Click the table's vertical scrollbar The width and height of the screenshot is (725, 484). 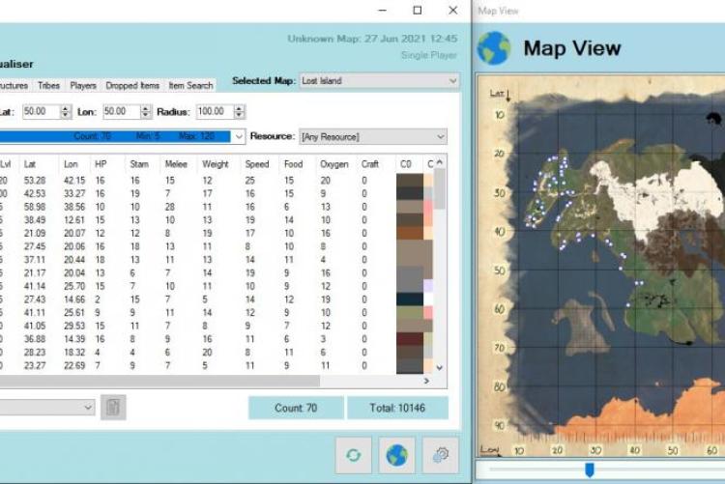click(440, 261)
